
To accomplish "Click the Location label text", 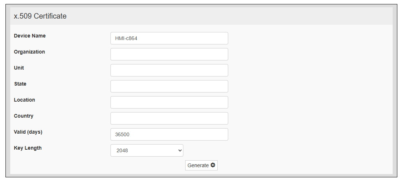I will click(24, 100).
